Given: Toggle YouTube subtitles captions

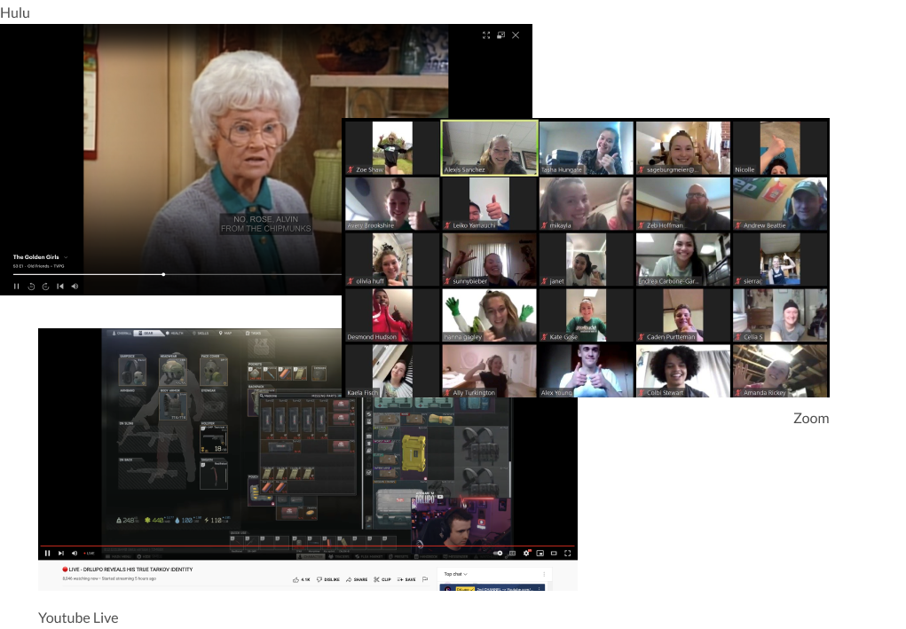Looking at the screenshot, I should pos(512,554).
